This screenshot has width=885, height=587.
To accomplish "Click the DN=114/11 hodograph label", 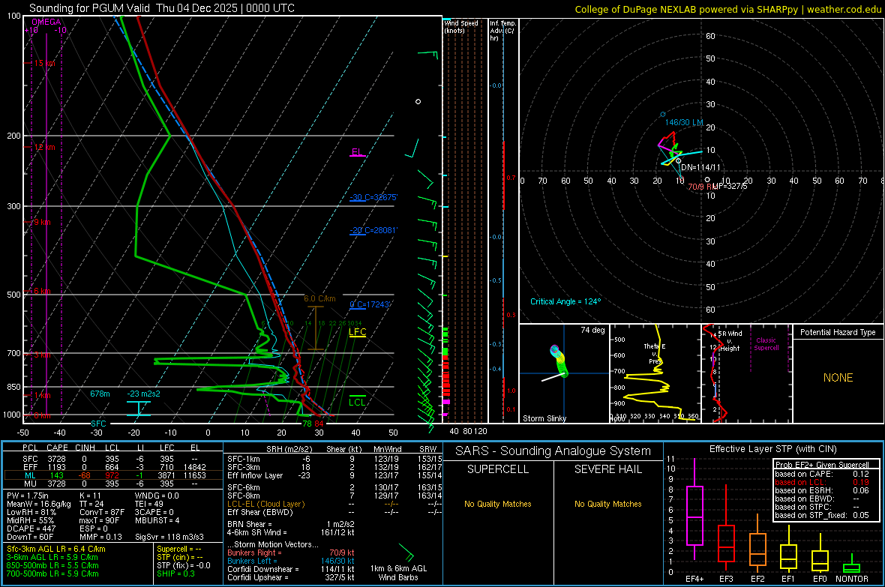I will coord(700,168).
